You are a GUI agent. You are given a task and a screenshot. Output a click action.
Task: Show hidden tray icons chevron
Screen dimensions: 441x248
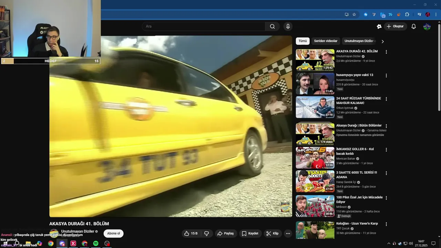click(389, 244)
